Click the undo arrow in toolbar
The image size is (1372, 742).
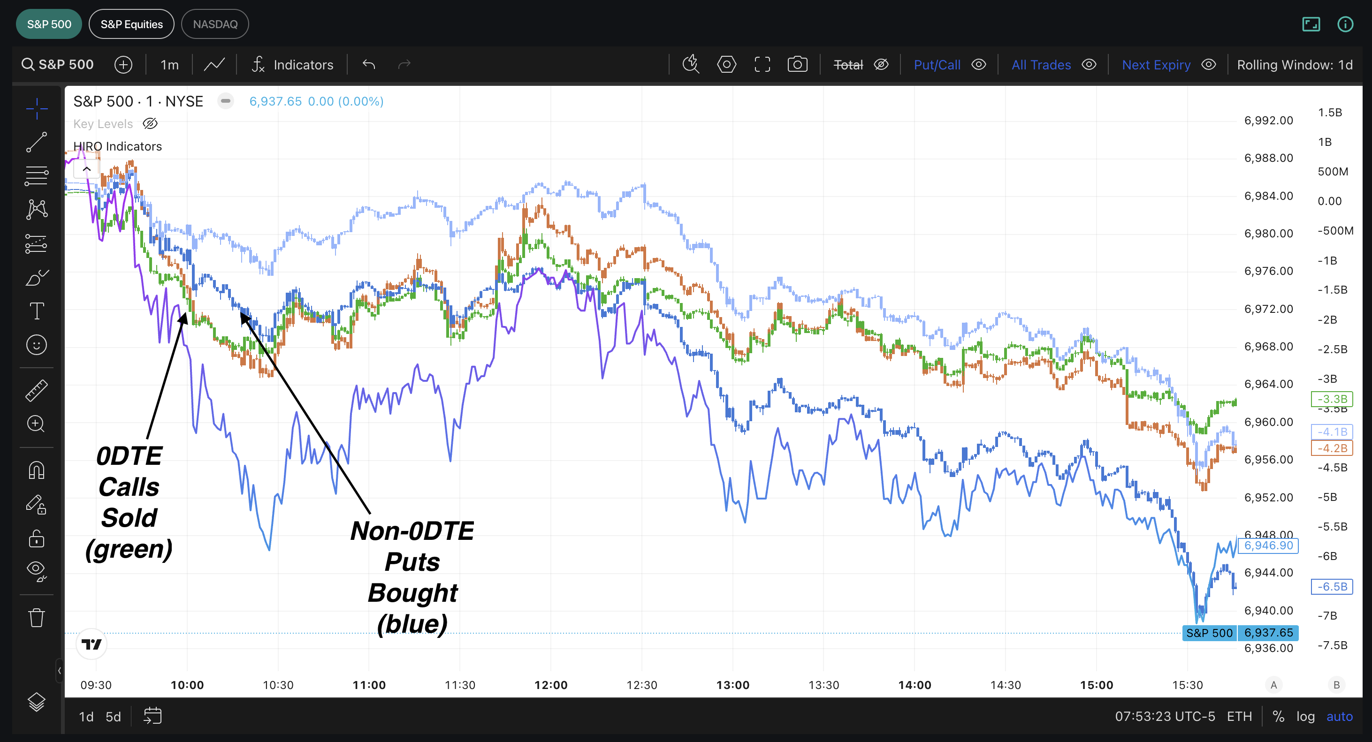click(x=368, y=65)
